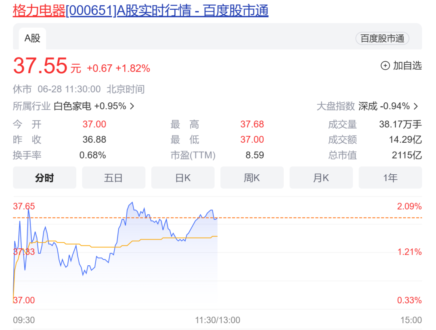Click the plus icon beside 加自选
The width and height of the screenshot is (436, 330).
coord(385,66)
